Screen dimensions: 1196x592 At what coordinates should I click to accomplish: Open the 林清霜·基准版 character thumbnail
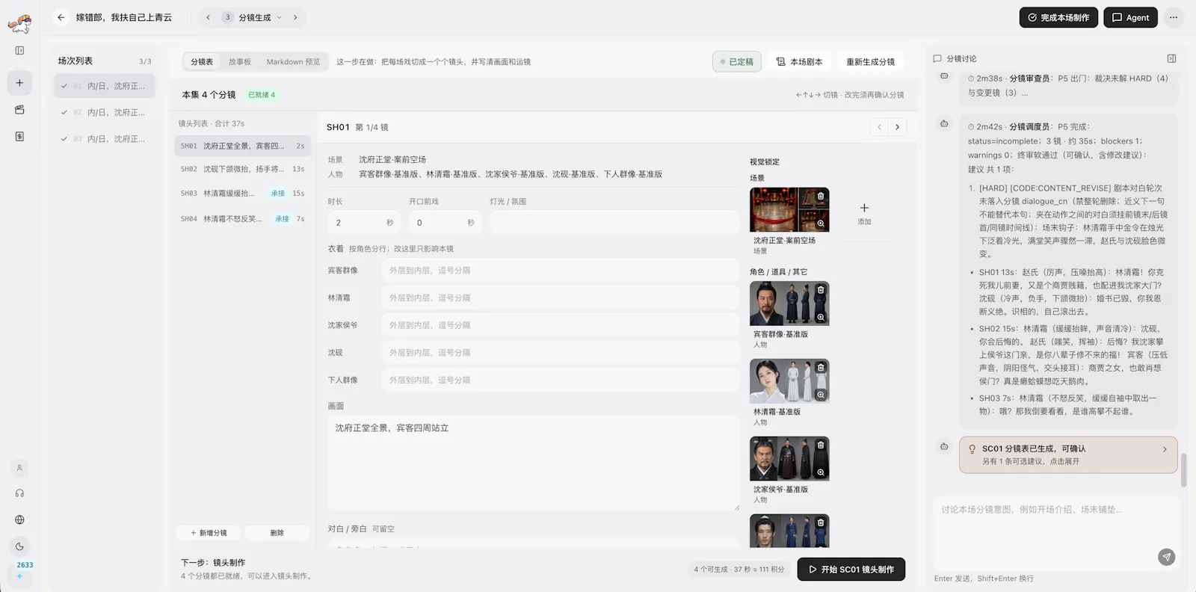789,381
